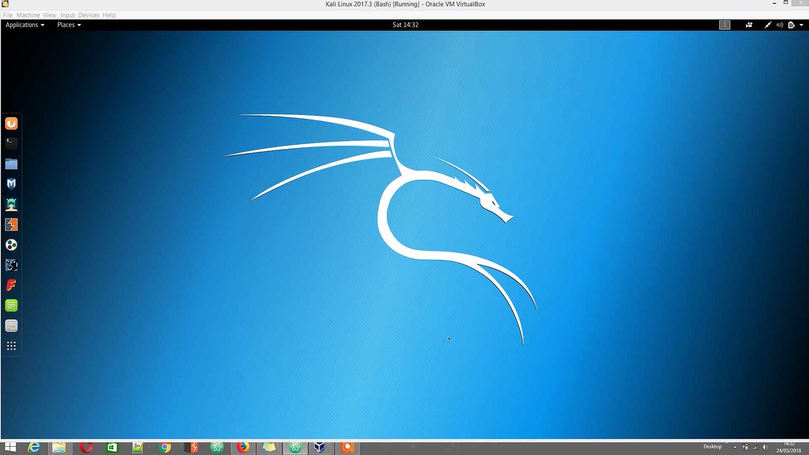Open the VirtualBox Help menu
Viewport: 809px width, 455px height.
[109, 15]
